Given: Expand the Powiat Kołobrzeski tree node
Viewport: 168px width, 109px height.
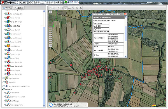Looking at the screenshot, I should 4,38.
